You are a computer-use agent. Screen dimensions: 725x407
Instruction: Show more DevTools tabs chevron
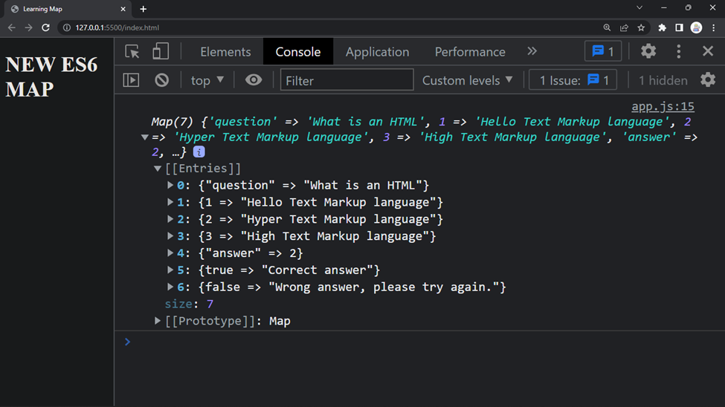tap(532, 51)
